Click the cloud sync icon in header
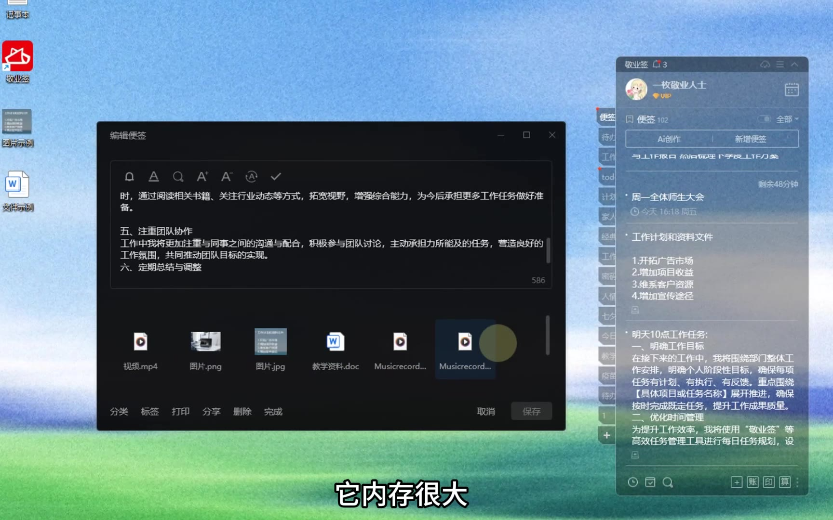Viewport: 833px width, 520px height. pos(765,65)
